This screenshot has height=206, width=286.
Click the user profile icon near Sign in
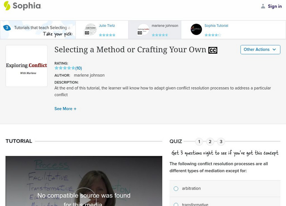click(263, 6)
